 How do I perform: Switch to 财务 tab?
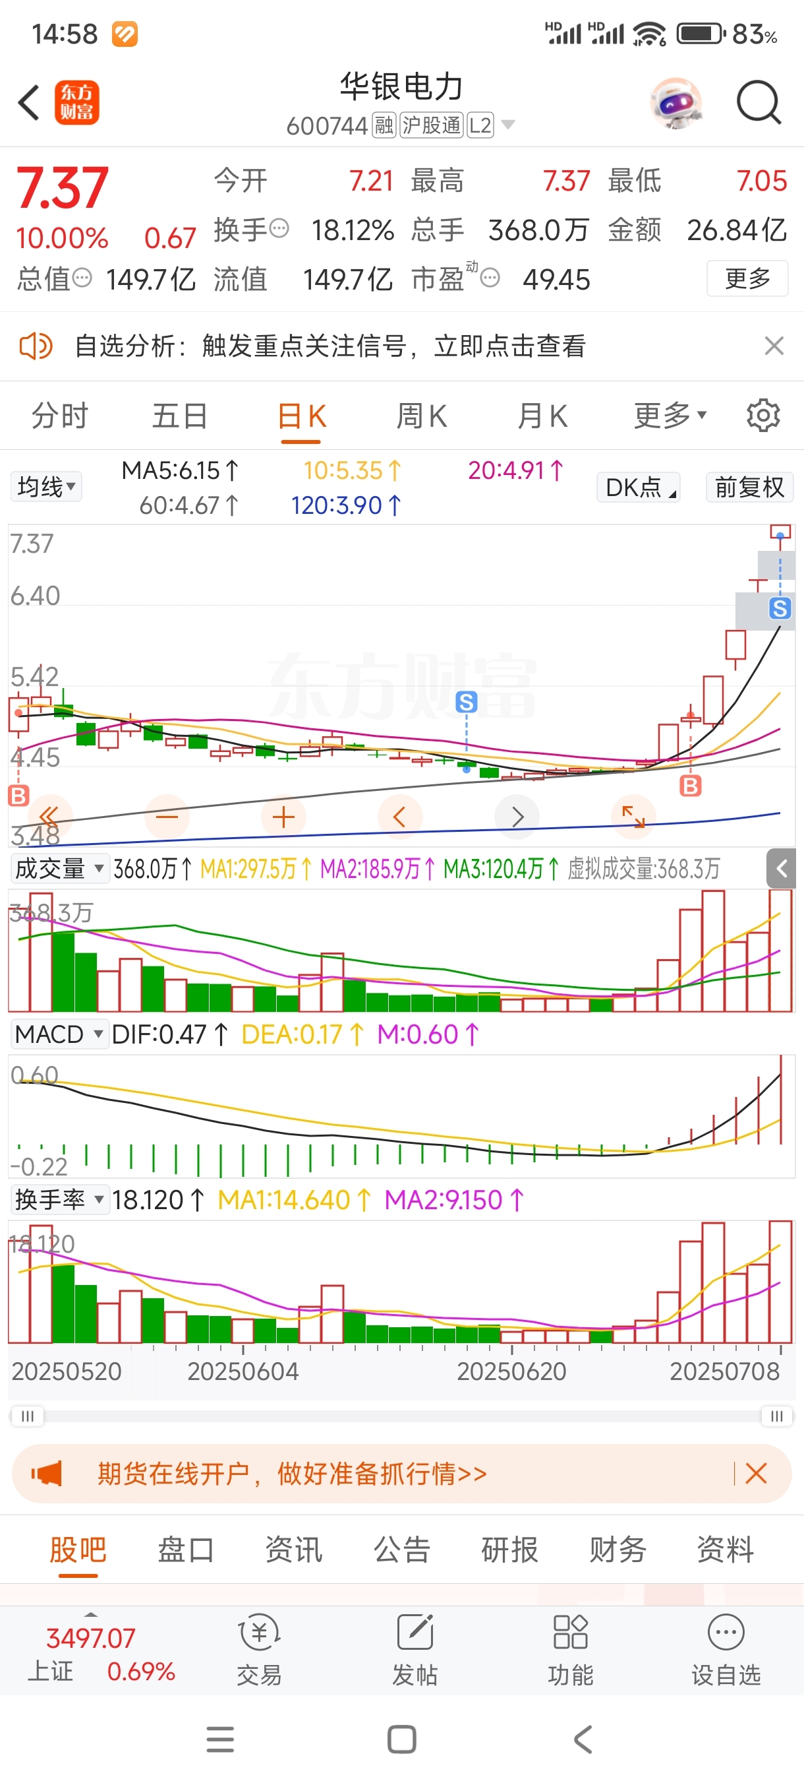618,1550
